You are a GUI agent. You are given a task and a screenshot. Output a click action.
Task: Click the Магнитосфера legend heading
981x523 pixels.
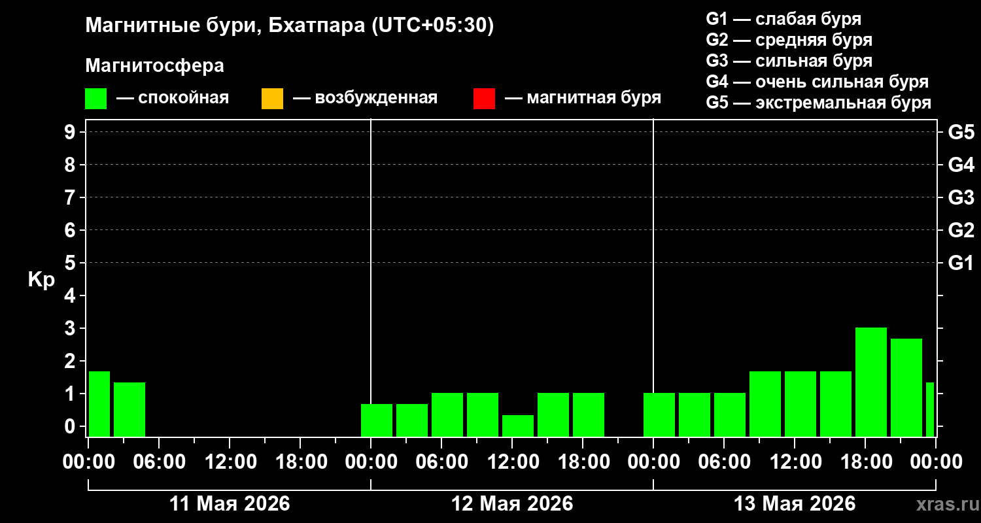[154, 66]
